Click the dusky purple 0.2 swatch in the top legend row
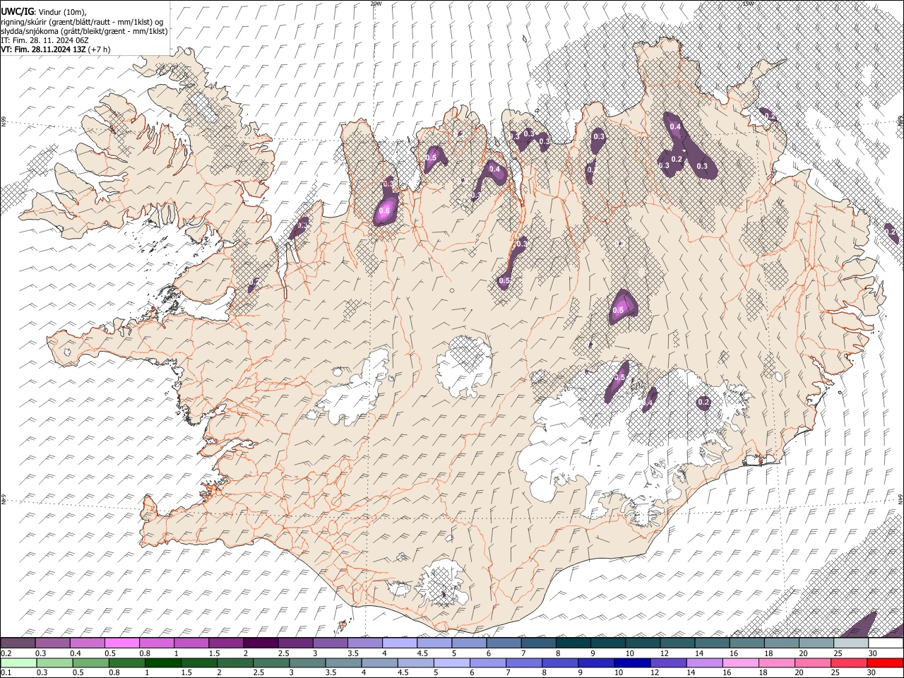Viewport: 904px width, 678px height. pyautogui.click(x=18, y=643)
